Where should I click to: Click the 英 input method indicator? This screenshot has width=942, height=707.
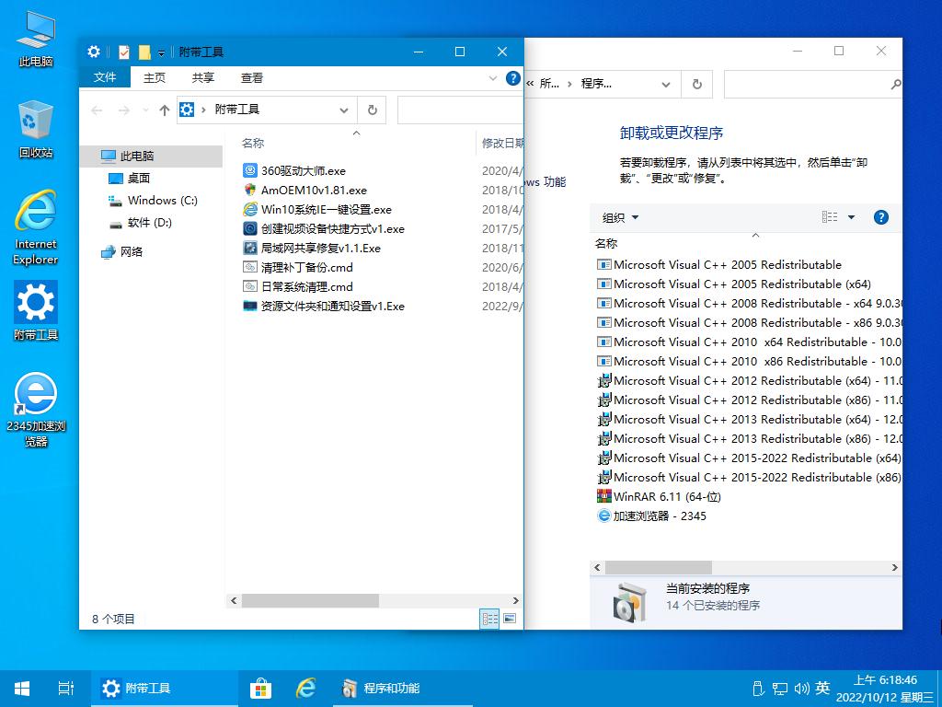(x=822, y=689)
